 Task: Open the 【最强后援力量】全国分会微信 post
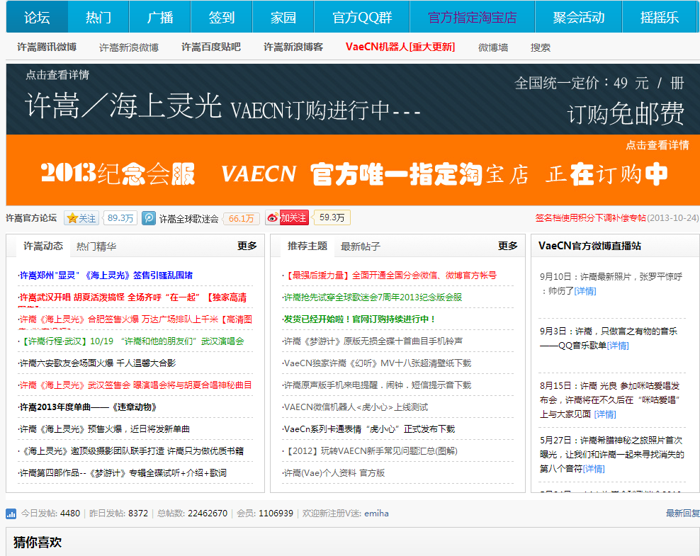click(390, 276)
